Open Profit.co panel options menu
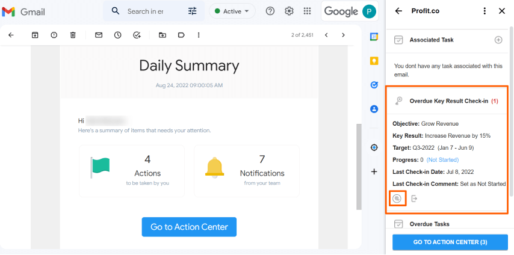Viewport: 514px width, 255px height. [485, 11]
